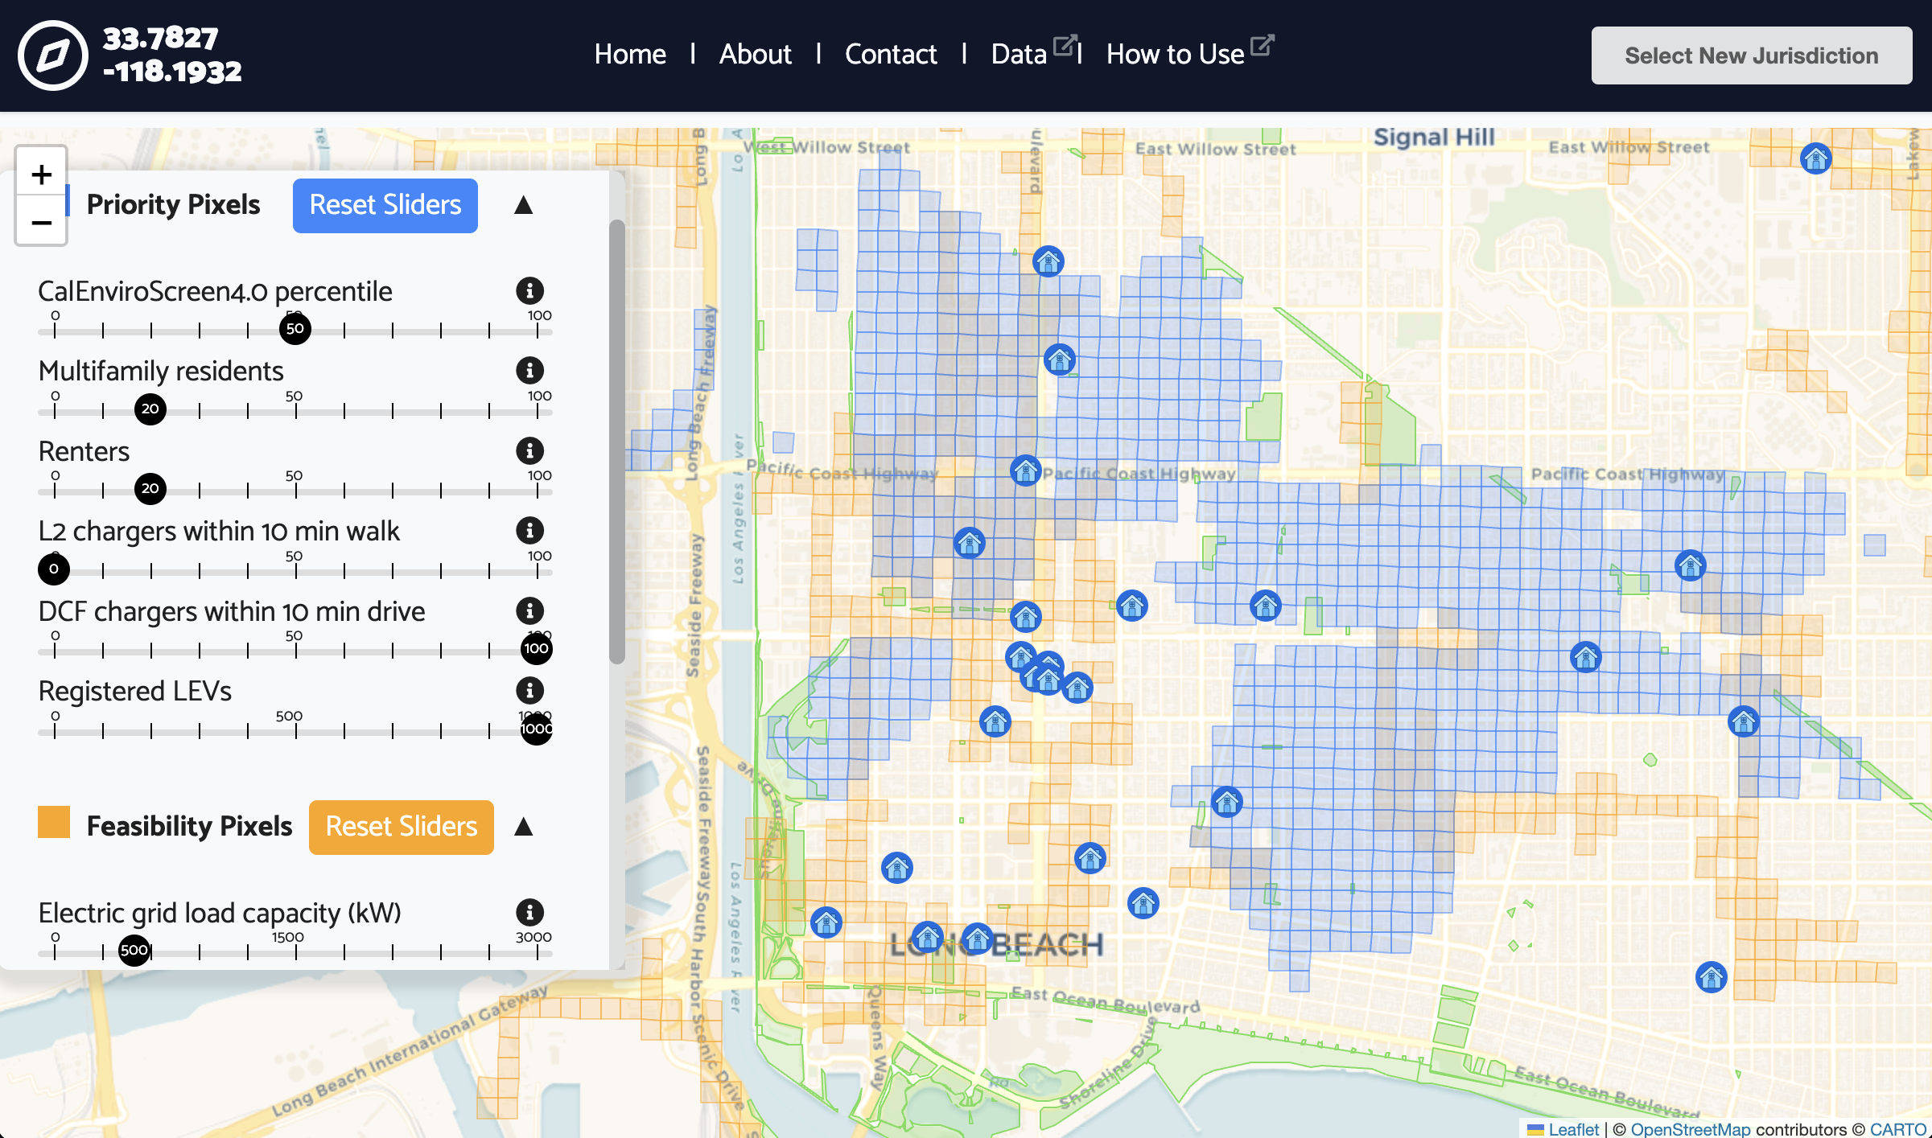Click the orange Feasibility Pixels color swatch
The width and height of the screenshot is (1932, 1138).
click(54, 822)
